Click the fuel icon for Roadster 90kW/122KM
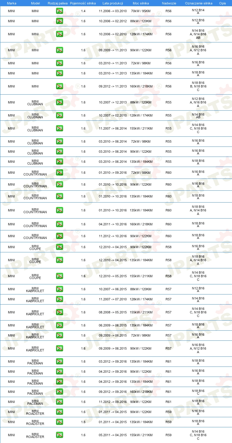The height and width of the screenshot is (443, 232). [59, 412]
